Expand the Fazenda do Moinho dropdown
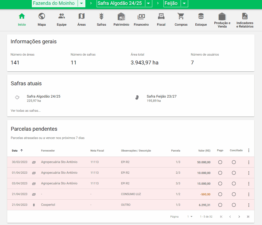This screenshot has height=225, width=262. point(81,3)
